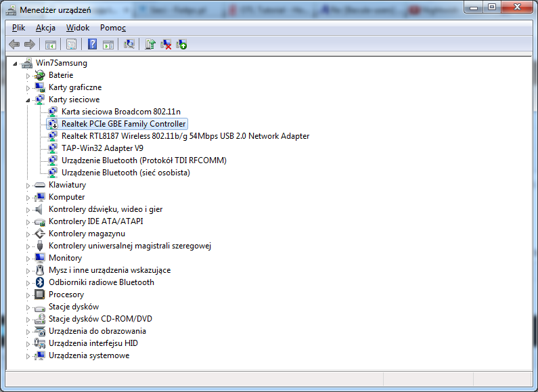This screenshot has height=392, width=538.
Task: Expand the Urządzenia interfejsu HID category
Action: 28,344
